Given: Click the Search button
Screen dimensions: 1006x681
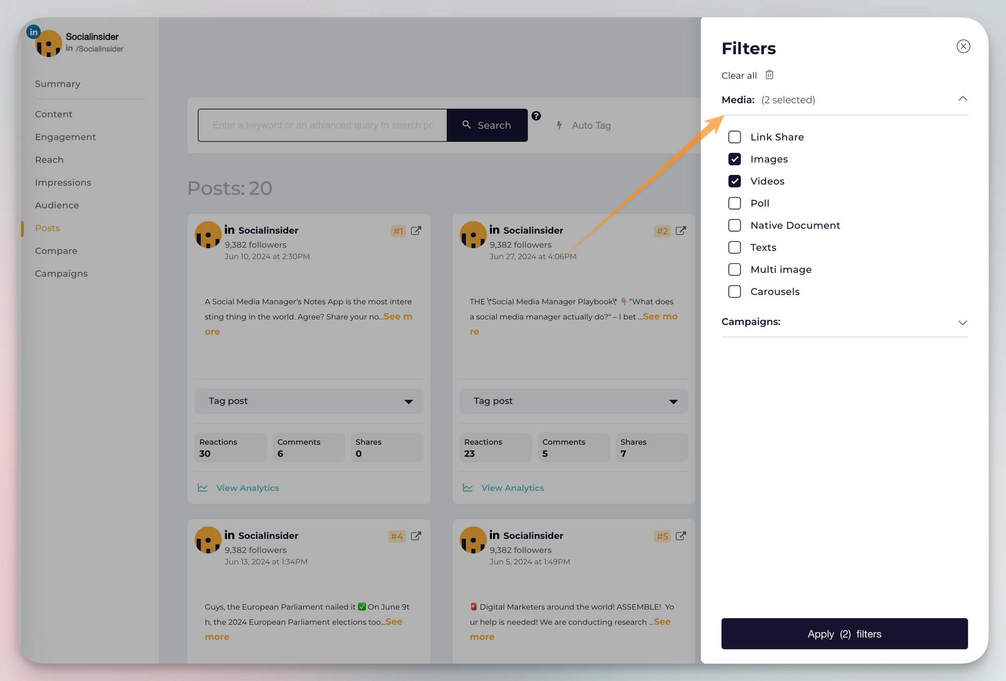Looking at the screenshot, I should (487, 125).
